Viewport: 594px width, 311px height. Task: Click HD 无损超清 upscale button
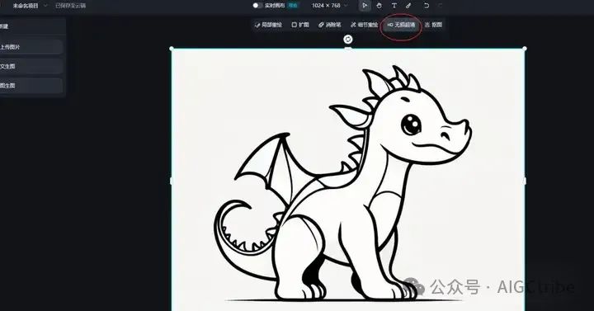point(401,25)
